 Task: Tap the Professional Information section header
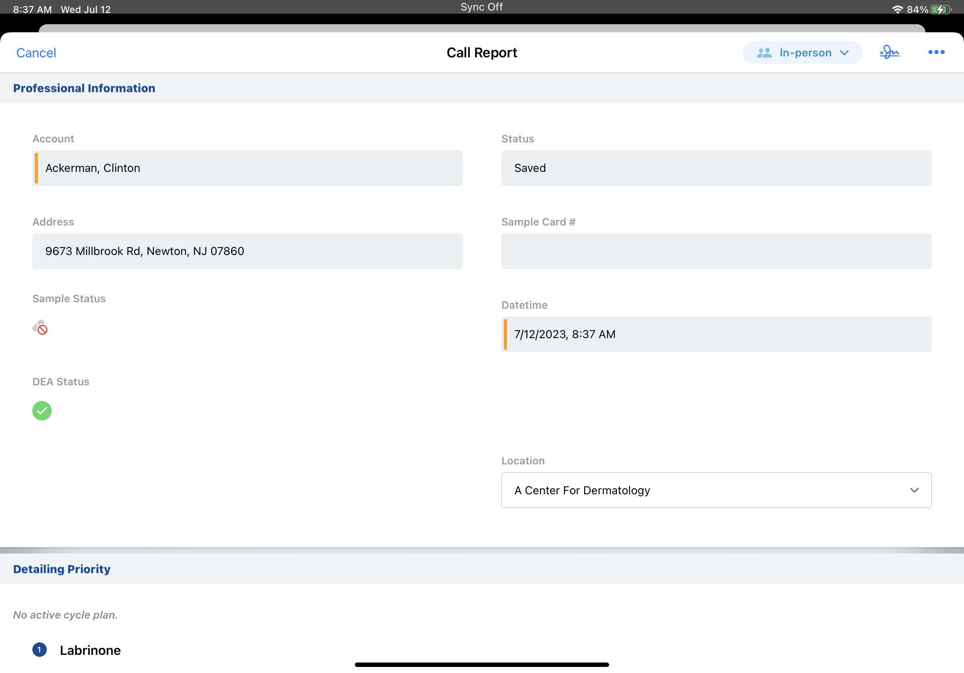[84, 88]
